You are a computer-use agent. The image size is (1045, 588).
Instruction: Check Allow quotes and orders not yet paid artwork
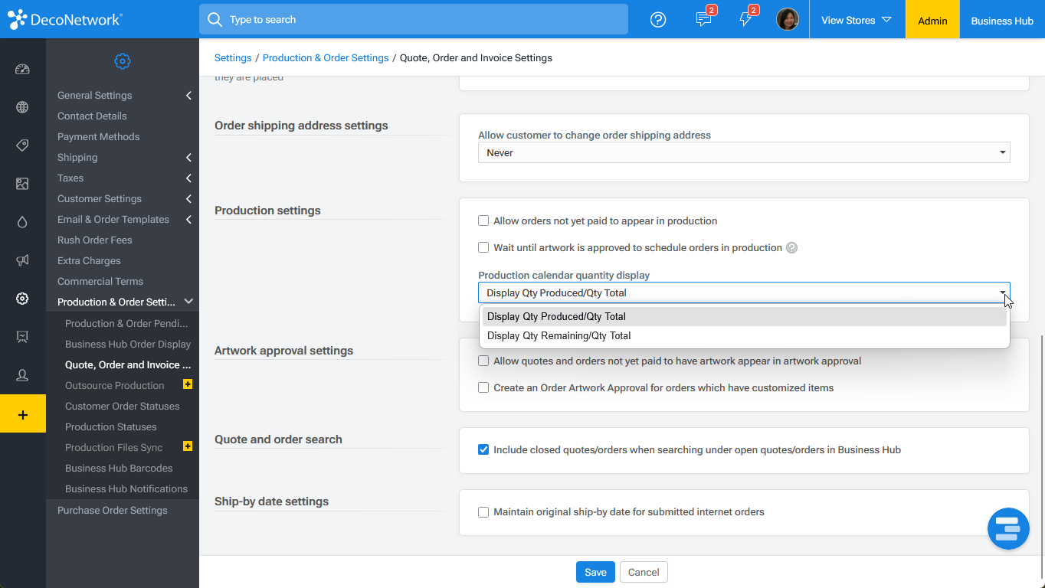483,361
